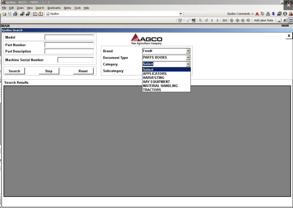Click the first gray link icon after cart
Image resolution: width=293 pixels, height=208 pixels.
(x=200, y=20)
